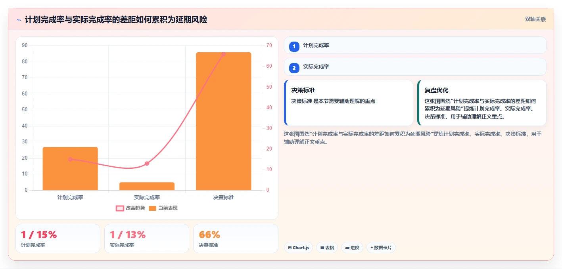
Task: Select the list row 计划完成率
Action: coord(415,45)
